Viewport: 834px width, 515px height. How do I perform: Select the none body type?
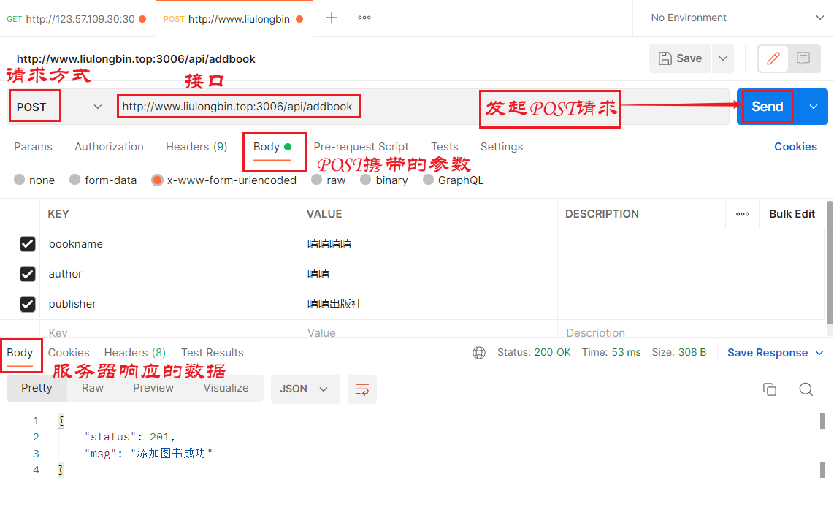coord(20,180)
